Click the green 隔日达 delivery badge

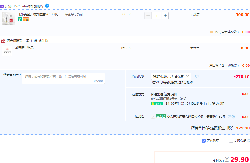pos(157,104)
